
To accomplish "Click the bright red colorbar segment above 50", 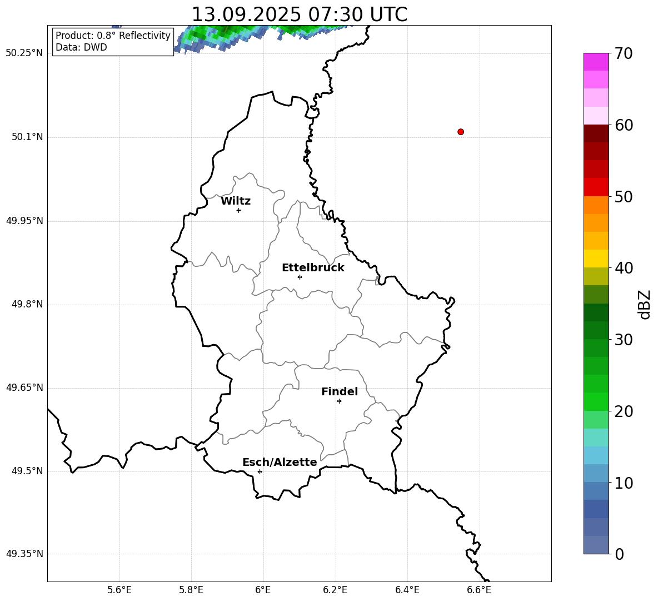I will point(596,187).
